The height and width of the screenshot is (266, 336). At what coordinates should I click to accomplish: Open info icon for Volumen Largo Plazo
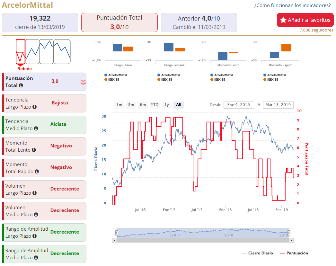coord(34,193)
